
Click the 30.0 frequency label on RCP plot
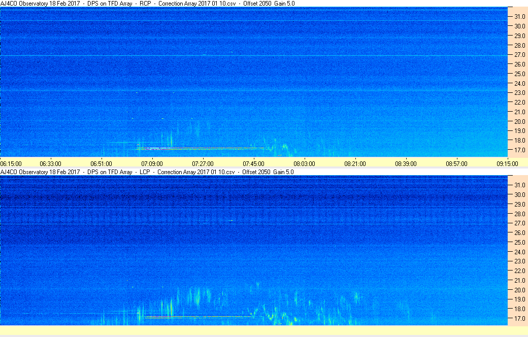pyautogui.click(x=519, y=26)
